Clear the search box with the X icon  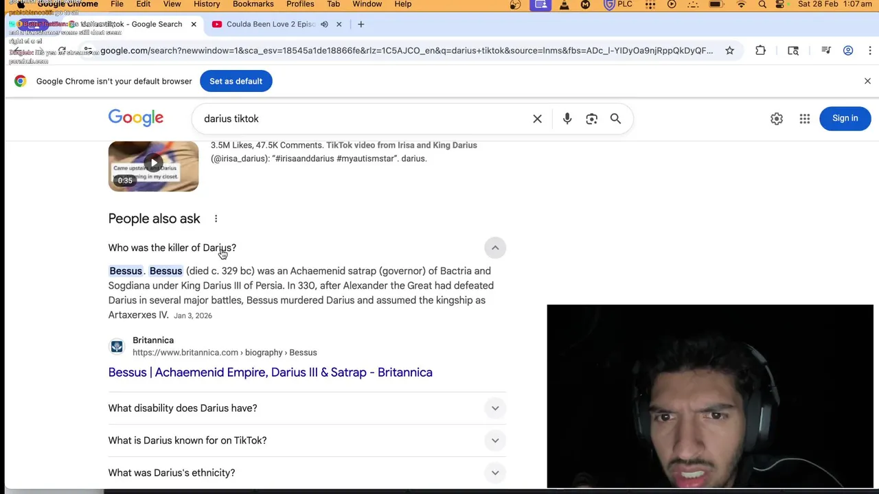pyautogui.click(x=537, y=119)
